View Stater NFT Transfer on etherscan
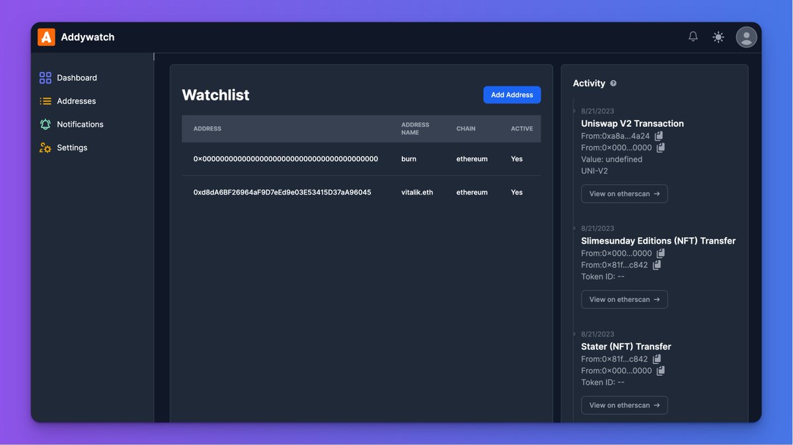Viewport: 793px width, 445px height. click(x=624, y=405)
